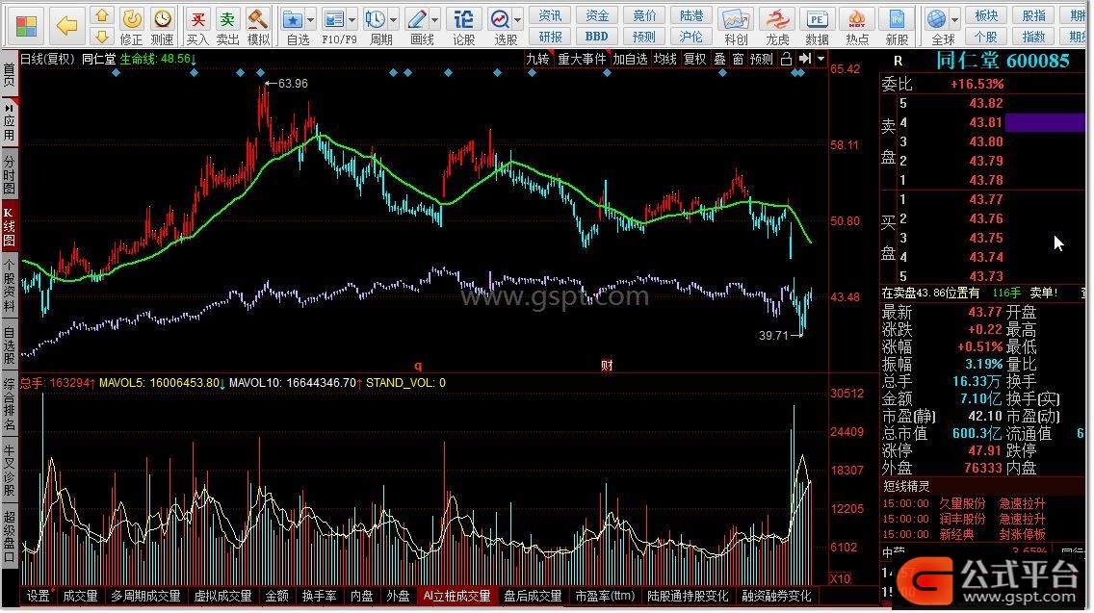The width and height of the screenshot is (1094, 613).
Task: Open 重大事件 major events
Action: point(582,60)
